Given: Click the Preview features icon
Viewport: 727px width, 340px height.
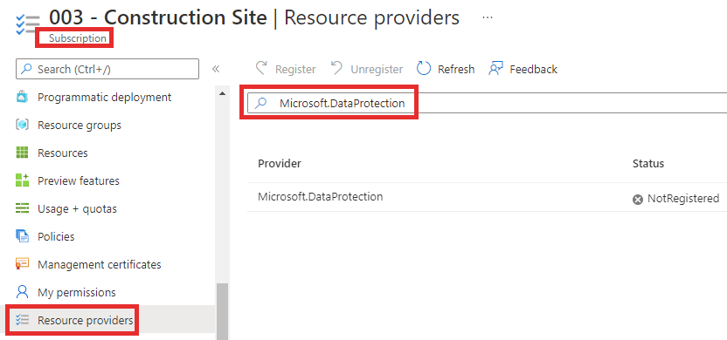Looking at the screenshot, I should tap(22, 180).
